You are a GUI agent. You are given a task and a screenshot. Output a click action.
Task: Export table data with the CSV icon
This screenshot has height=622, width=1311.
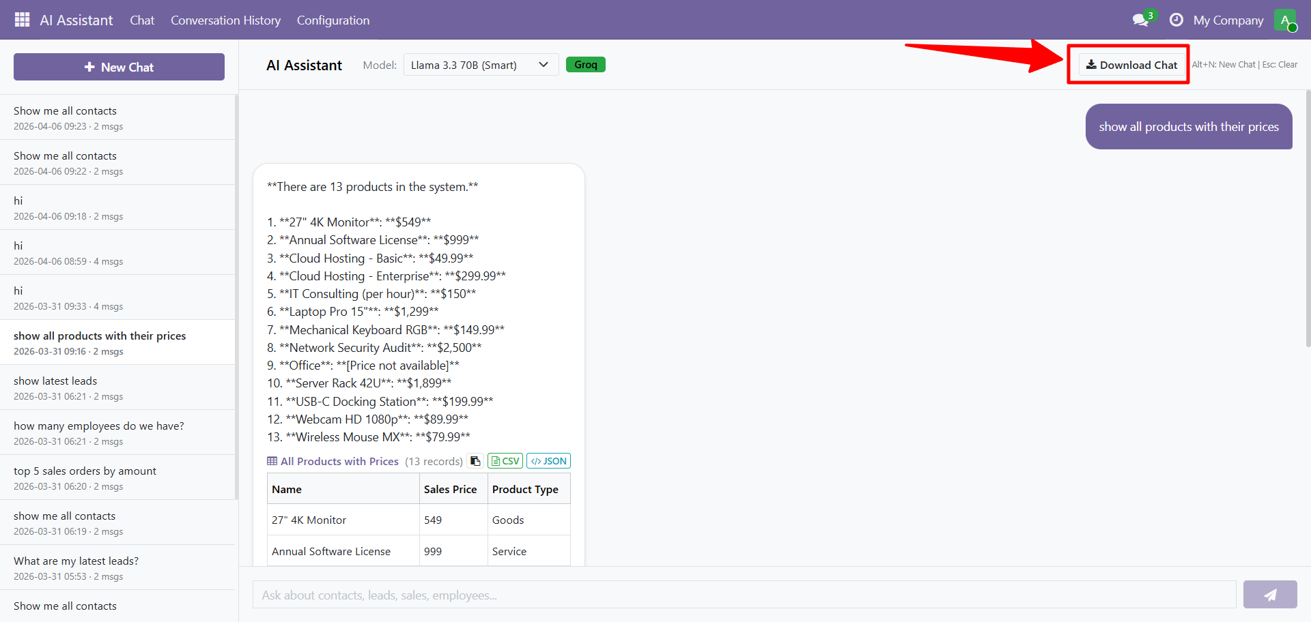click(x=505, y=460)
